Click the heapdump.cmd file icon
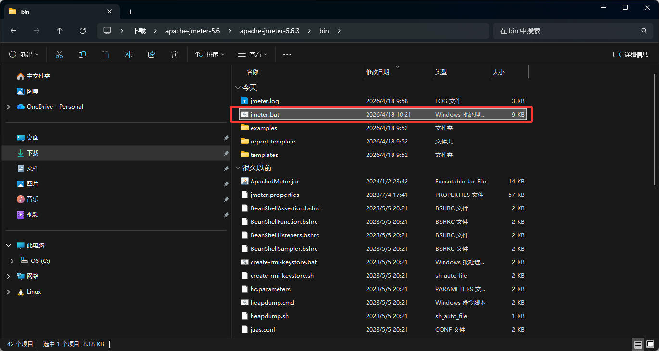The width and height of the screenshot is (659, 351). (x=245, y=303)
